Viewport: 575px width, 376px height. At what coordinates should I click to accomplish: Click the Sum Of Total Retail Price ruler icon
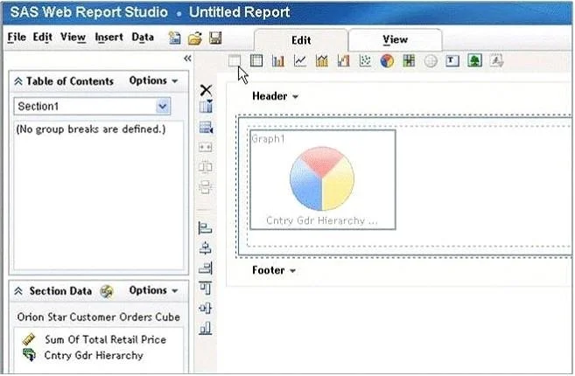pos(29,339)
